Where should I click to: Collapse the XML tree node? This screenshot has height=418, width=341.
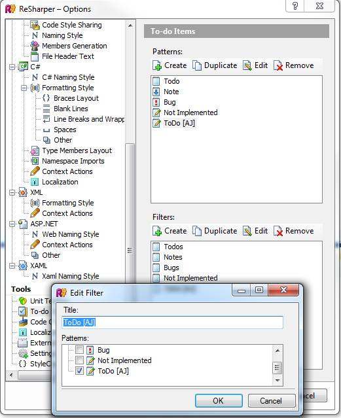click(12, 192)
